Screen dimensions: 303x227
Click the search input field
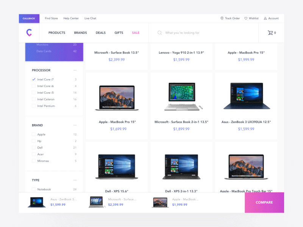pos(189,33)
